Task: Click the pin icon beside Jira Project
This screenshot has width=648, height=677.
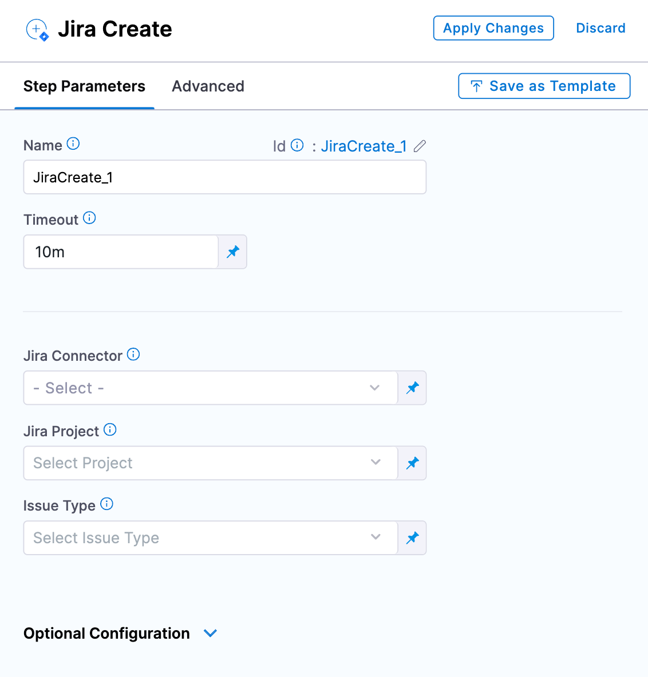Action: point(412,463)
